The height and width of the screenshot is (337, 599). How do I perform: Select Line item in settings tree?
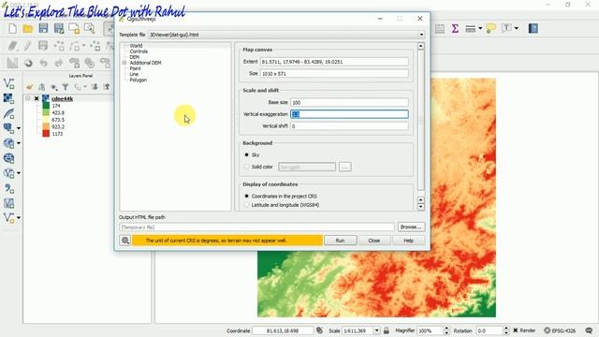coord(134,74)
